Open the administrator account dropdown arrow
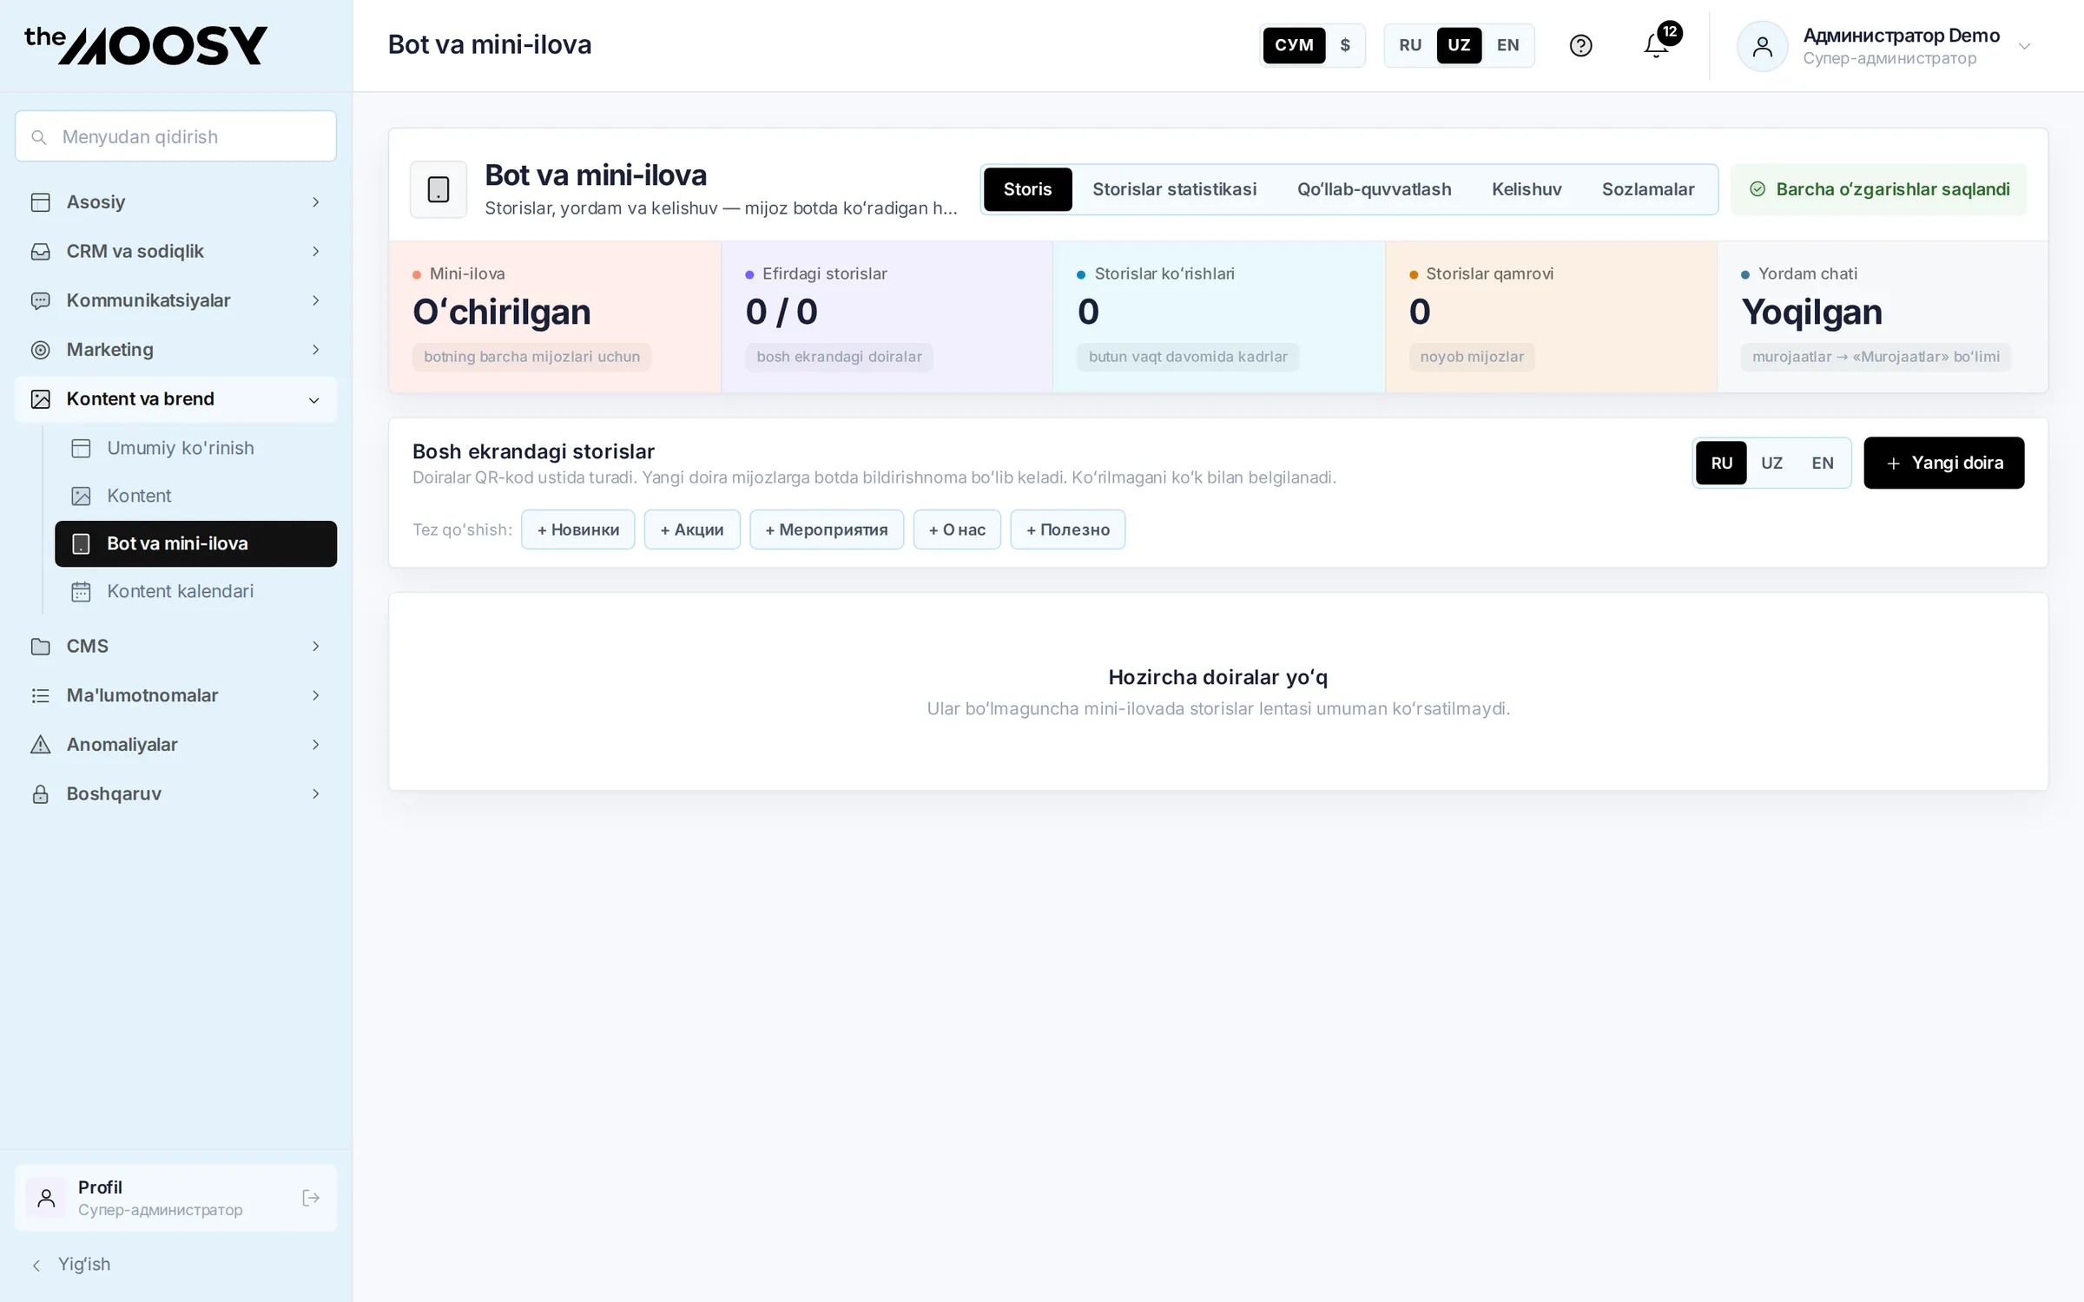2084x1302 pixels. point(2024,47)
